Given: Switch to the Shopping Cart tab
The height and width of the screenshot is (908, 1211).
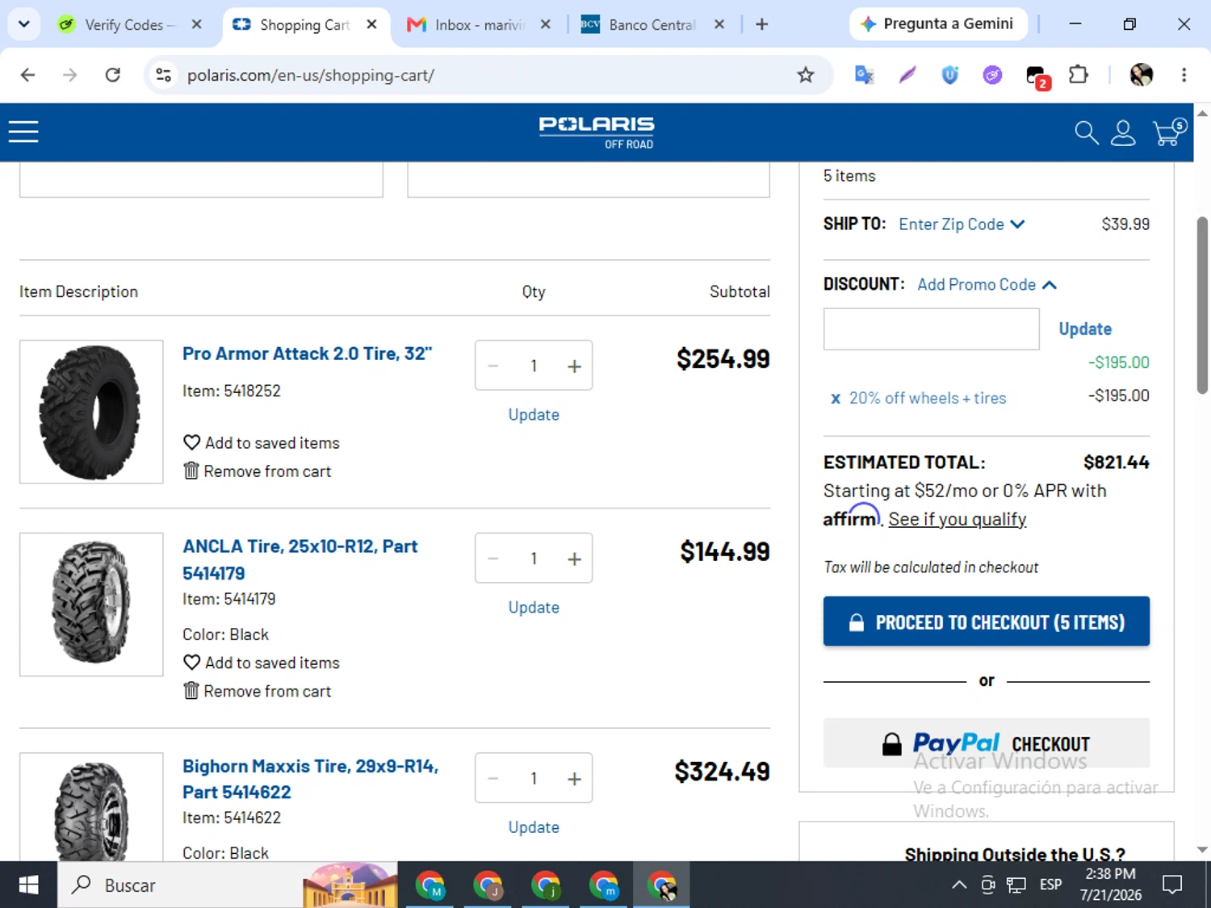Looking at the screenshot, I should [x=305, y=25].
